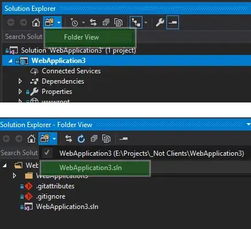
Task: Click Forward arrow in top Solution Explorer toolbar
Action: 23,22
